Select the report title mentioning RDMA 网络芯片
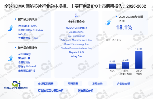 tap(75, 6)
